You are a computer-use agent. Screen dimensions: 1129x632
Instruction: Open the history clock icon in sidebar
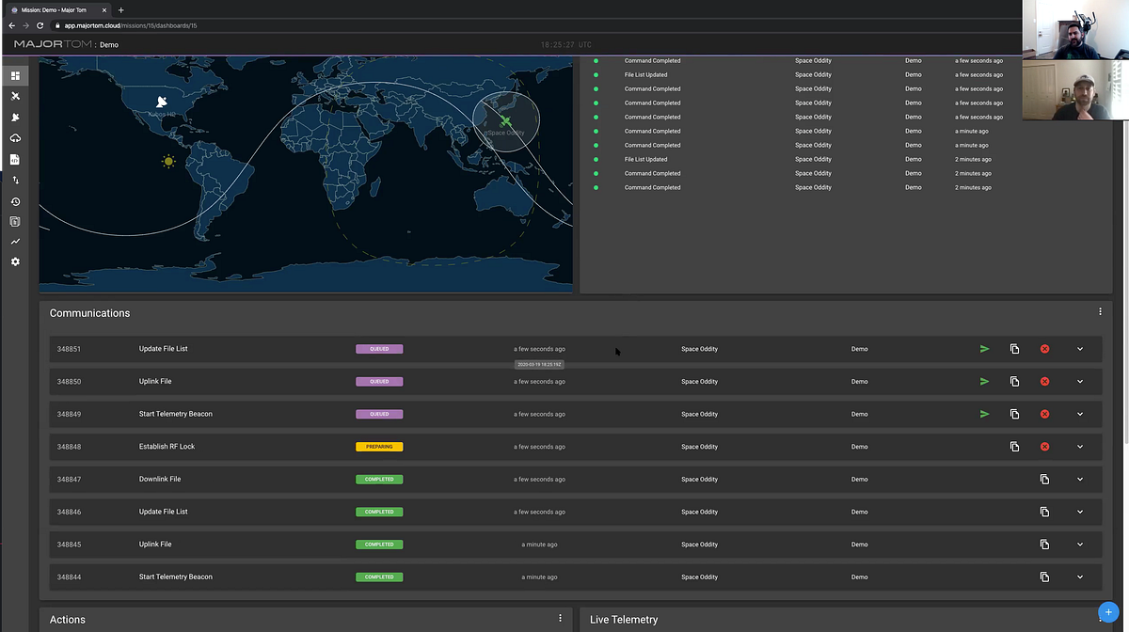15,201
